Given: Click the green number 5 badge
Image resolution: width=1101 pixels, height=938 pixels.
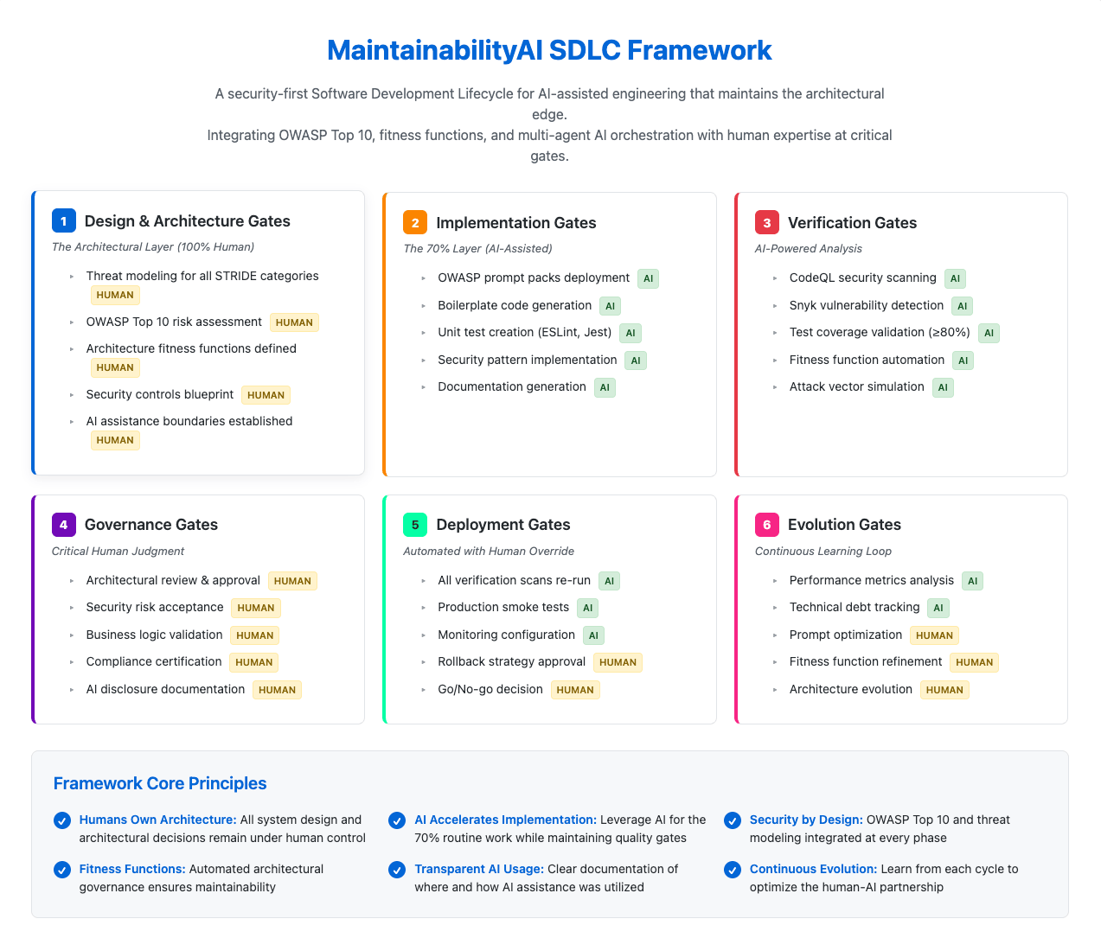Looking at the screenshot, I should point(415,525).
